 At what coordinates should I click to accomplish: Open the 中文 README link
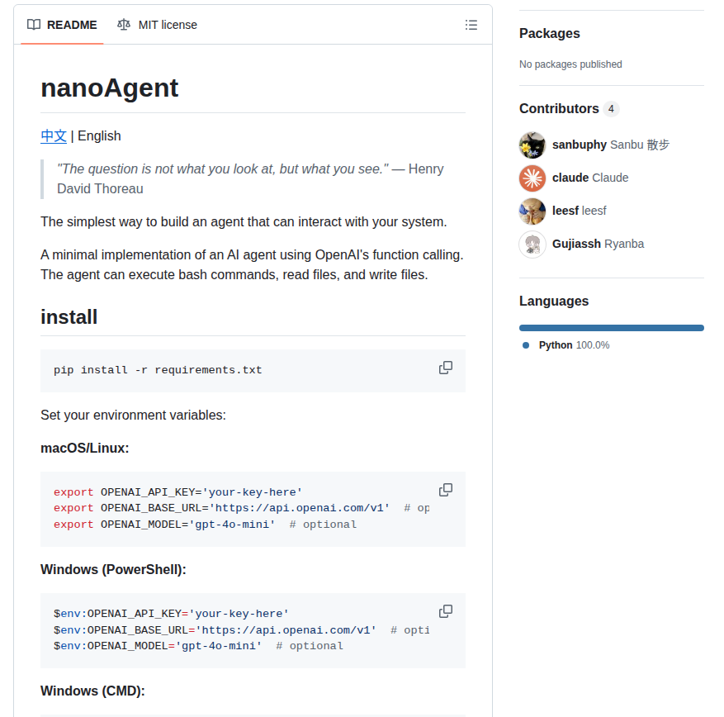coord(53,135)
